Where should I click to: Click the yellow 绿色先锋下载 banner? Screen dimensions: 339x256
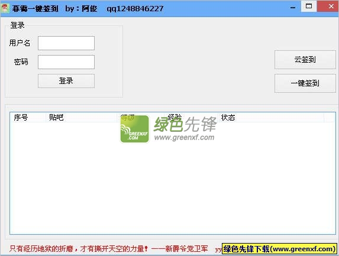pos(279,249)
